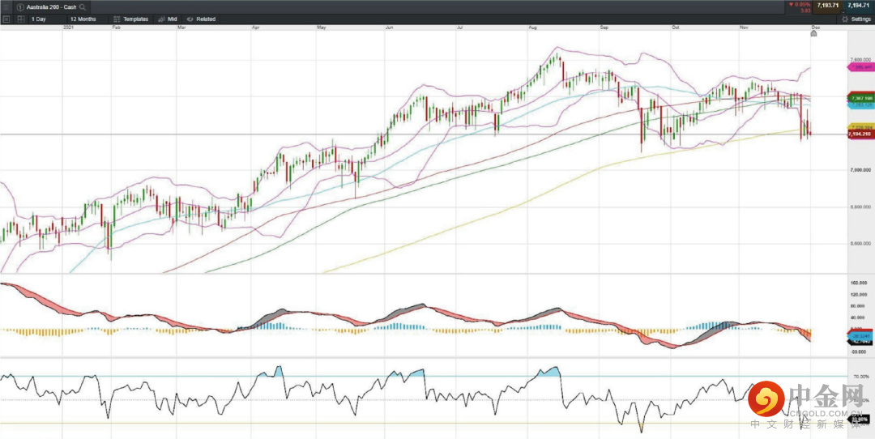Click the pink upper band price label
The width and height of the screenshot is (875, 439).
click(x=859, y=68)
